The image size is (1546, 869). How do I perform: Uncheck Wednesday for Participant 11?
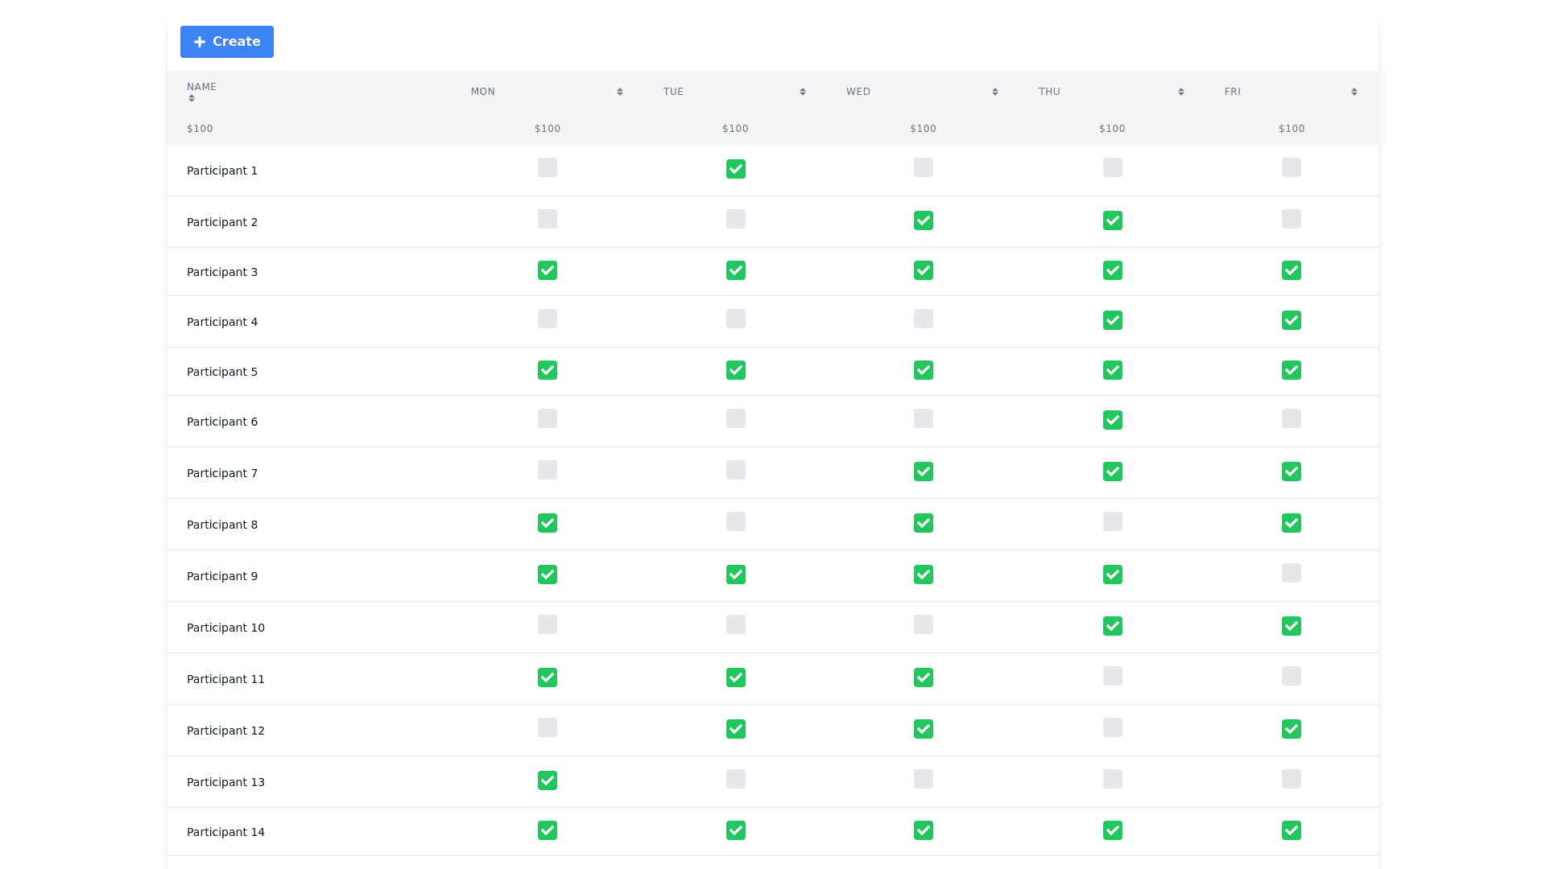point(924,677)
